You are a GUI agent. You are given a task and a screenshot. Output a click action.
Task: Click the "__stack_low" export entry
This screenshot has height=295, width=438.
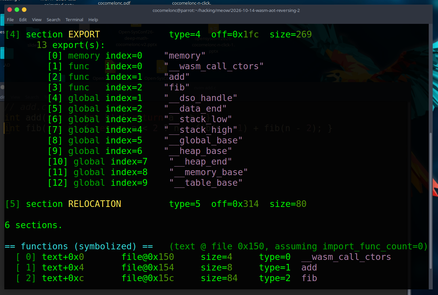click(198, 119)
